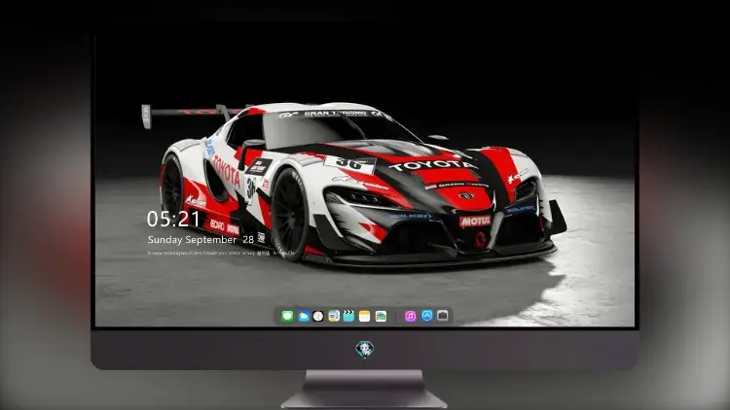Open the Camera app in dock
The height and width of the screenshot is (410, 730).
point(443,316)
